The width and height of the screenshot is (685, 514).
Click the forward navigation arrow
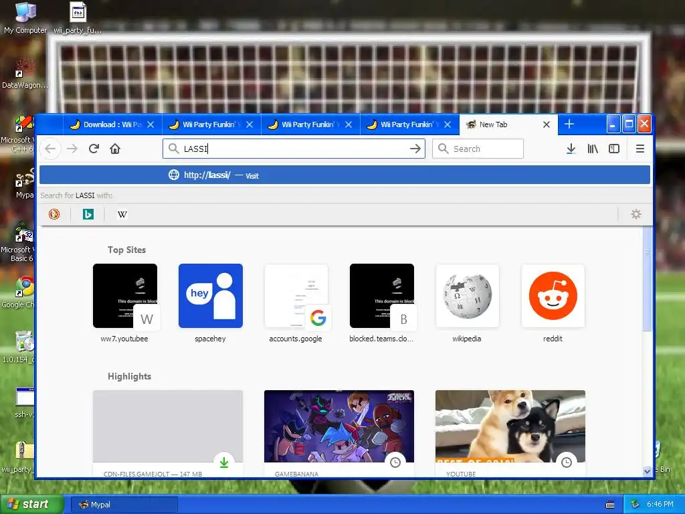(72, 149)
